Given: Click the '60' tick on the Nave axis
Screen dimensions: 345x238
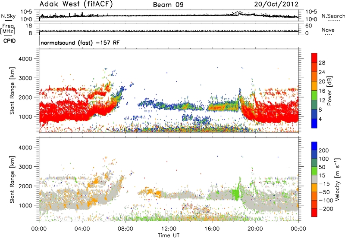Looking at the screenshot, I should [309, 26].
